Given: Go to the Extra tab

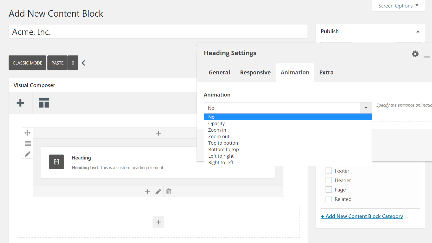Looking at the screenshot, I should (326, 73).
